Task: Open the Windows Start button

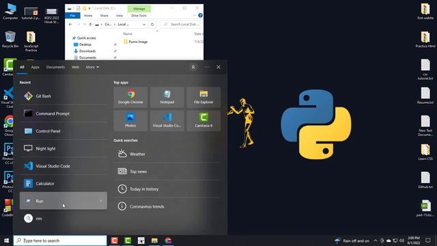Action: pos(6,241)
